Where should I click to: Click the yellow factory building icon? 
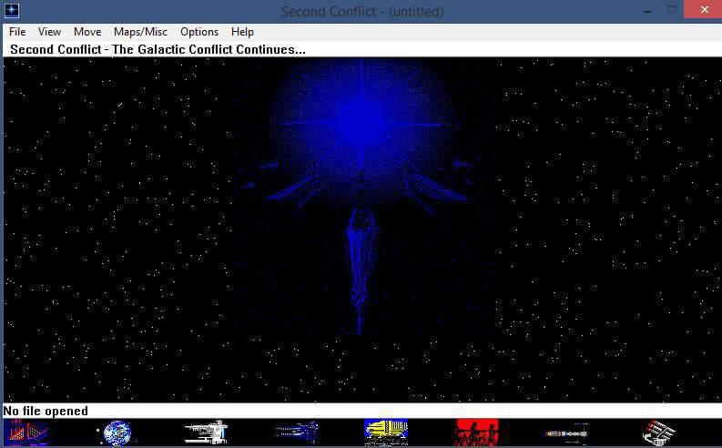[x=385, y=433]
